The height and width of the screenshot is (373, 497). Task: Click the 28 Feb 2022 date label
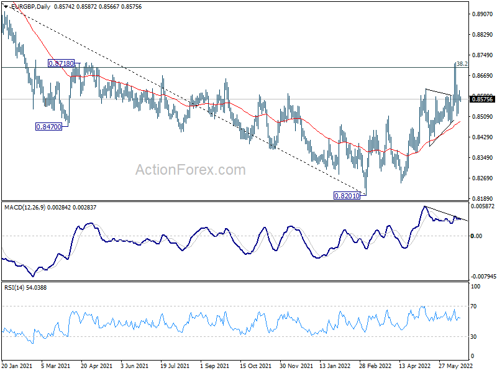coord(375,366)
